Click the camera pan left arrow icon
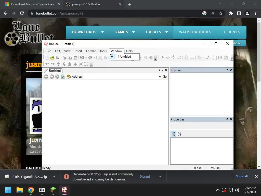The height and width of the screenshot is (196, 261). pyautogui.click(x=47, y=64)
